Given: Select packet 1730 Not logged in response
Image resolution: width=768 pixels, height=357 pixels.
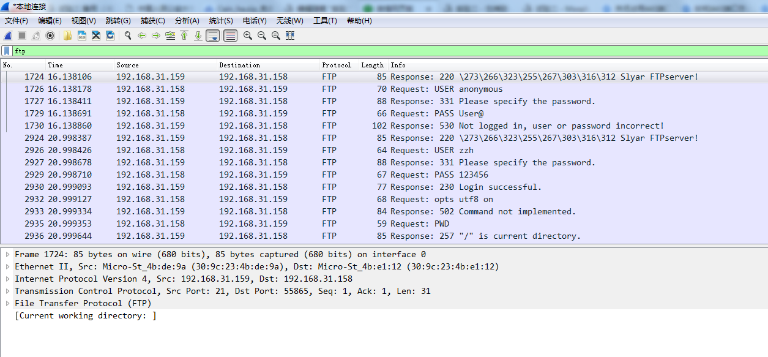Looking at the screenshot, I should click(384, 126).
